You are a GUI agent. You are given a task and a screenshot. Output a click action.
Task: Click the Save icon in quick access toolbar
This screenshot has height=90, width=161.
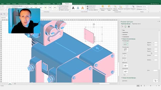pyautogui.click(x=1, y=14)
